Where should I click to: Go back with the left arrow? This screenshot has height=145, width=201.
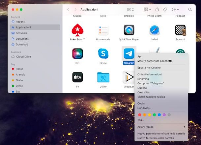pyautogui.click(x=68, y=10)
